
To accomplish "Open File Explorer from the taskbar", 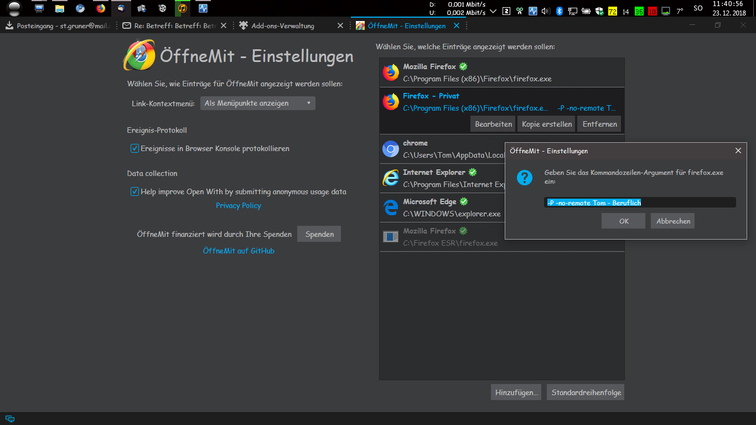I will coord(60,8).
